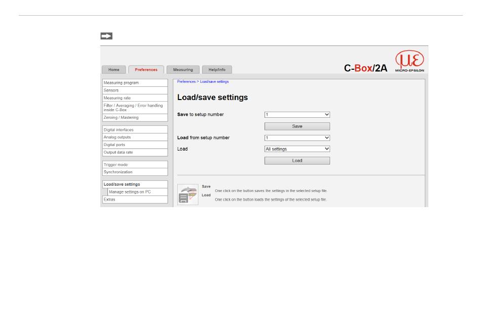Open the Extras entry
The width and height of the screenshot is (481, 336).
135,200
